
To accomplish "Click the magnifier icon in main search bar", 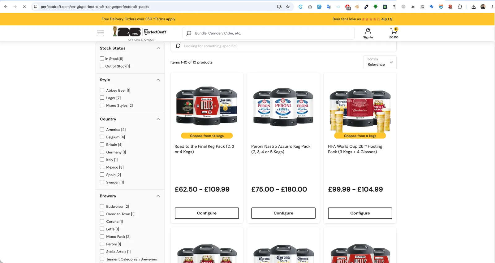I will [x=189, y=33].
